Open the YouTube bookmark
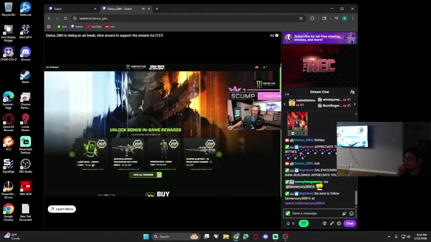The width and height of the screenshot is (431, 242). pyautogui.click(x=94, y=27)
